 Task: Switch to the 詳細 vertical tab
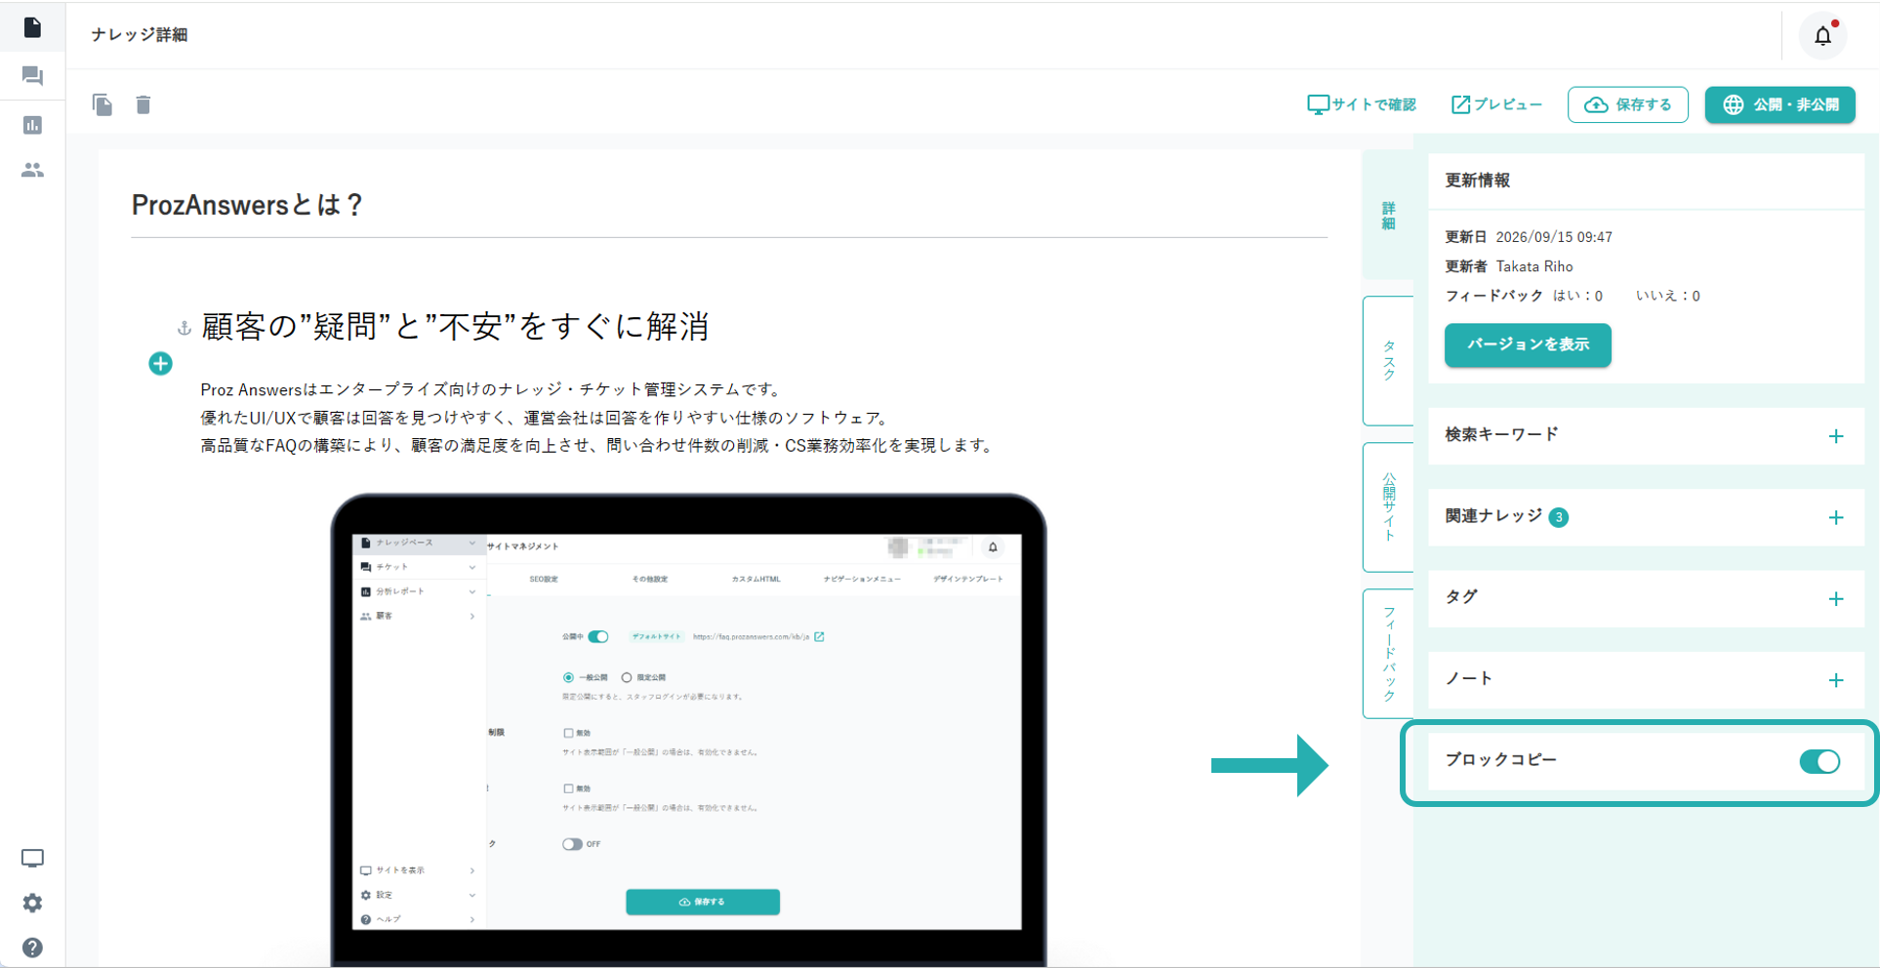pyautogui.click(x=1388, y=216)
